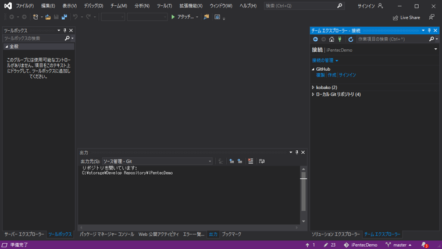Viewport: 442px width, 249px height.
Task: Click the Navigate Backward toolbar icon
Action: click(x=12, y=17)
